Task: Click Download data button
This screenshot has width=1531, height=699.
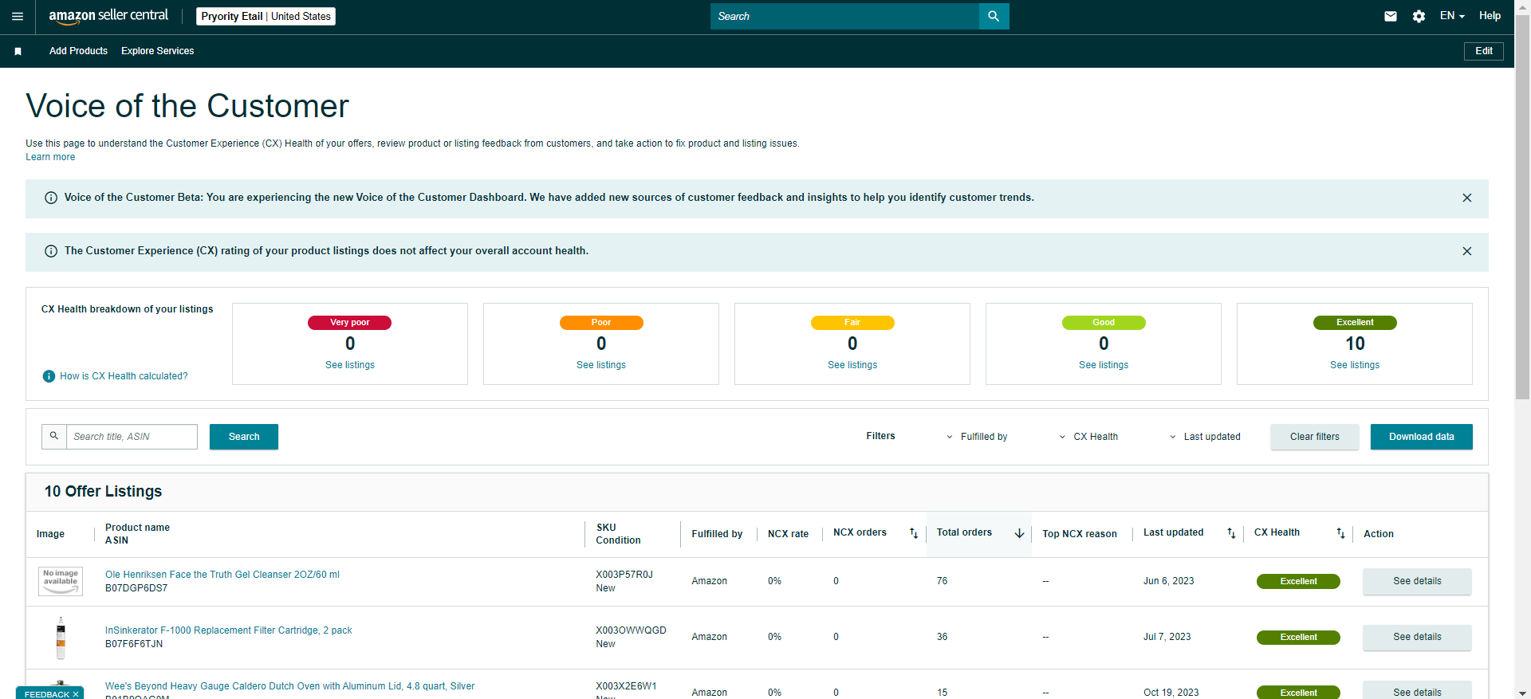Action: coord(1422,437)
